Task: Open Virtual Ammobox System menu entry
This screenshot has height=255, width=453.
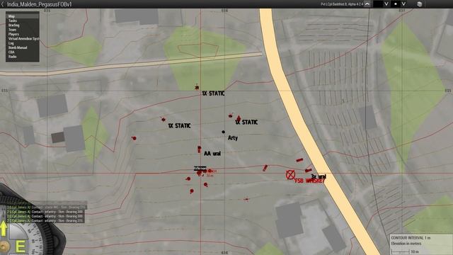Action: pyautogui.click(x=22, y=38)
